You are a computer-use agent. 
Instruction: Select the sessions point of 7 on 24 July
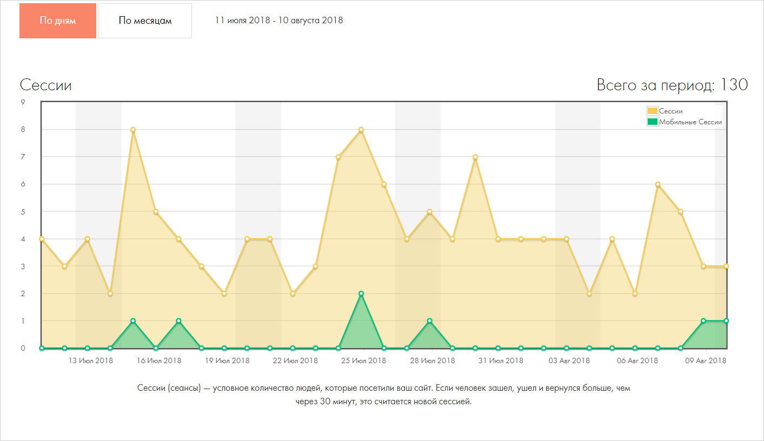point(338,157)
